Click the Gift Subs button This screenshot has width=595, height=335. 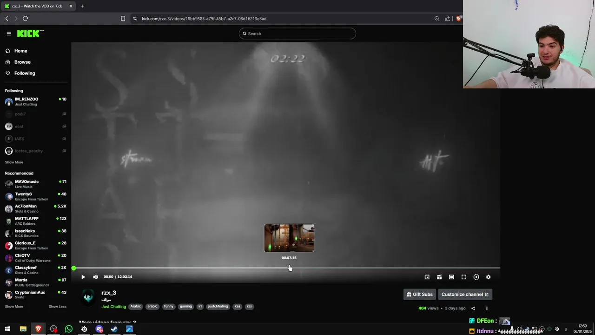(420, 294)
